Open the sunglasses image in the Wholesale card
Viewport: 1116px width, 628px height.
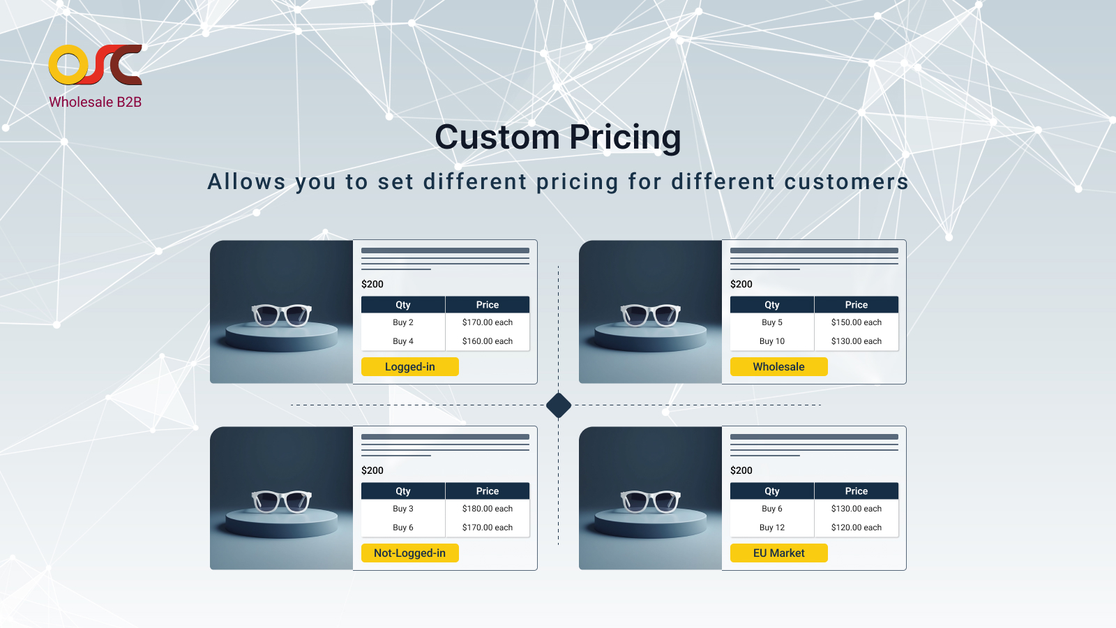(x=650, y=313)
